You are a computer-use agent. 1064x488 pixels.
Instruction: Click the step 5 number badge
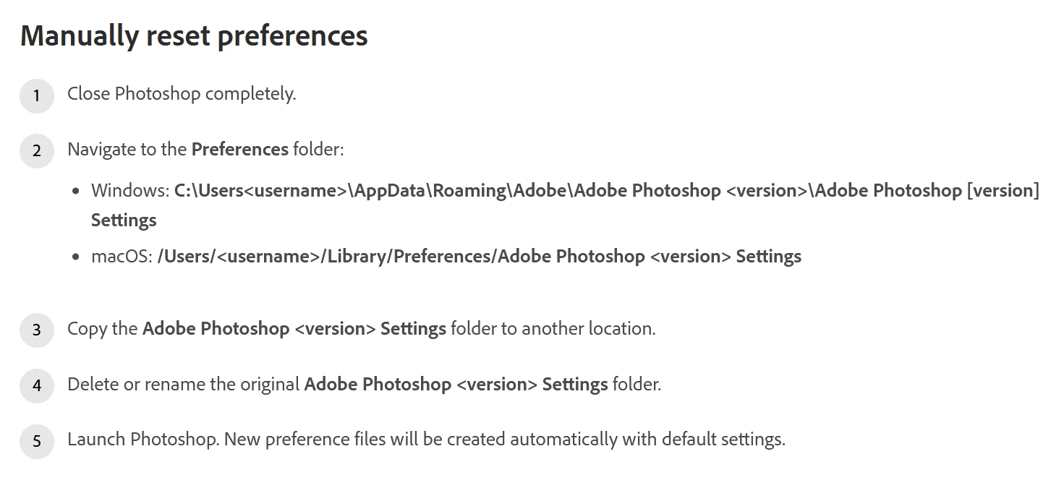pyautogui.click(x=37, y=441)
